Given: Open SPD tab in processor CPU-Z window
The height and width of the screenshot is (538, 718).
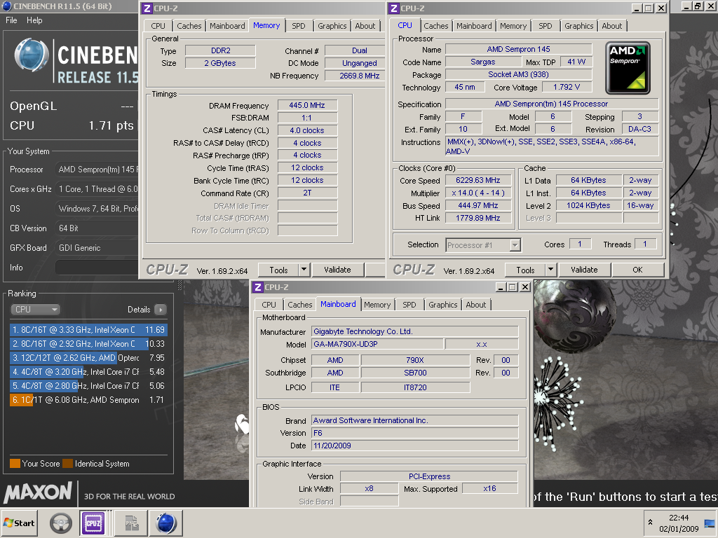Looking at the screenshot, I should [546, 26].
